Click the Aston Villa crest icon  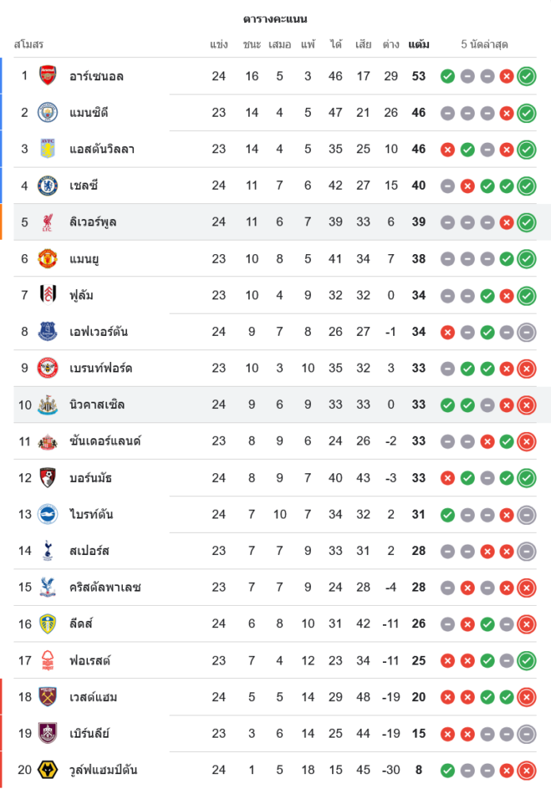tap(48, 149)
